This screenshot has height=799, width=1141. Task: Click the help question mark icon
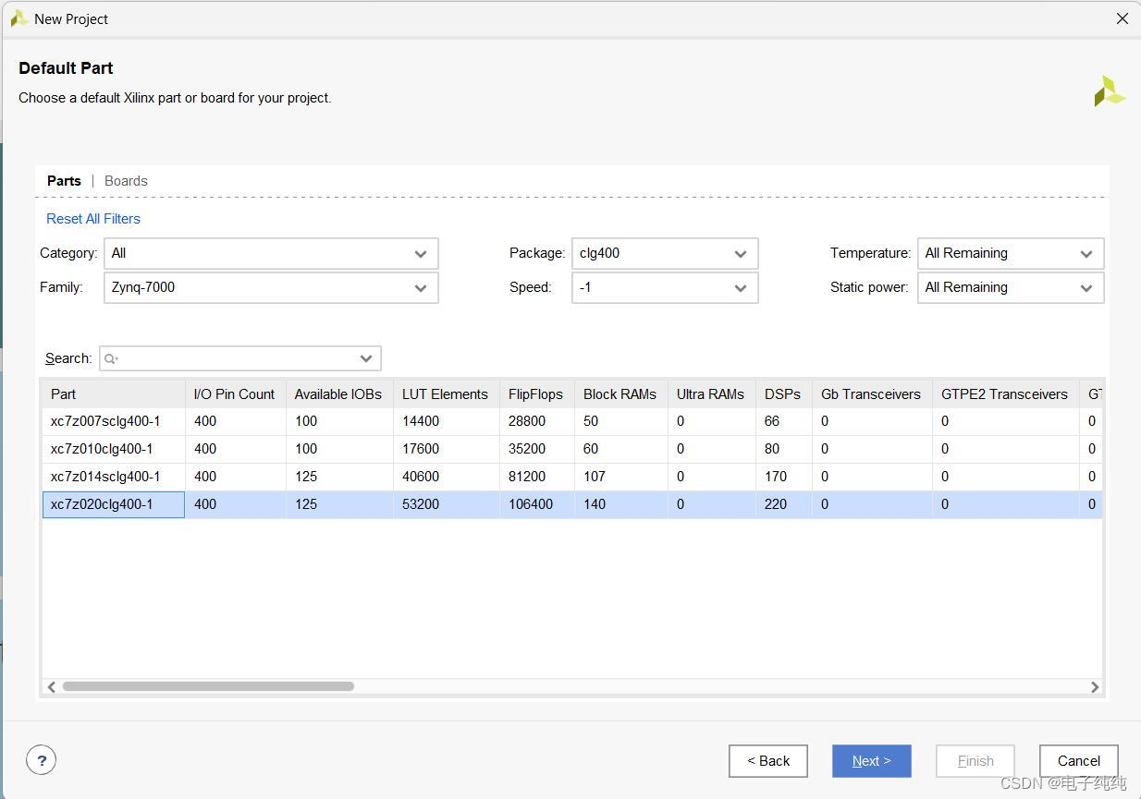point(41,760)
